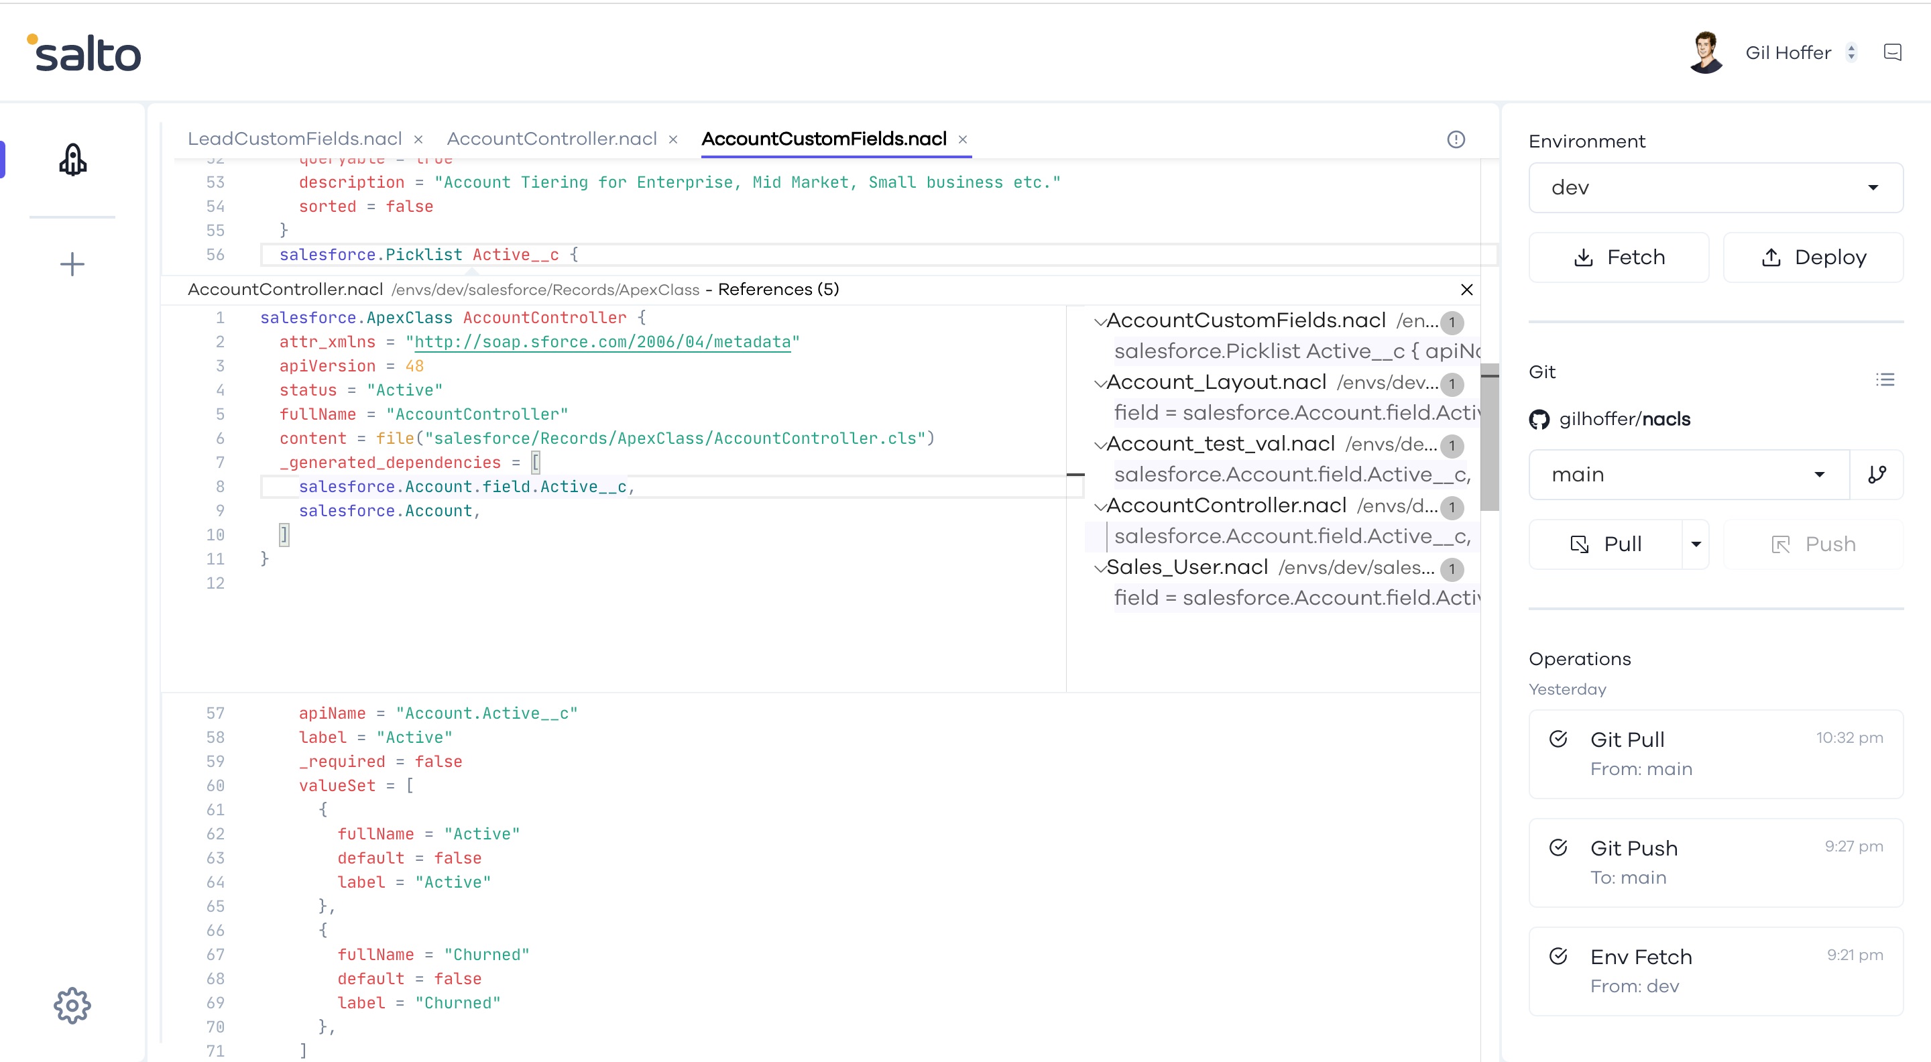Click the Fetch button
Image resolution: width=1931 pixels, height=1062 pixels.
(x=1619, y=257)
